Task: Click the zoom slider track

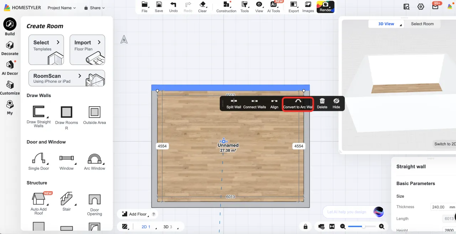Action: click(x=362, y=227)
